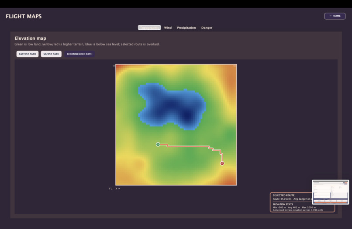Select the Safest Path option
This screenshot has height=229, width=352.
click(x=51, y=54)
